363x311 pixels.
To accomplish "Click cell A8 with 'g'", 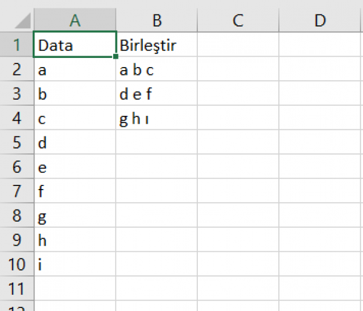I will click(x=75, y=216).
